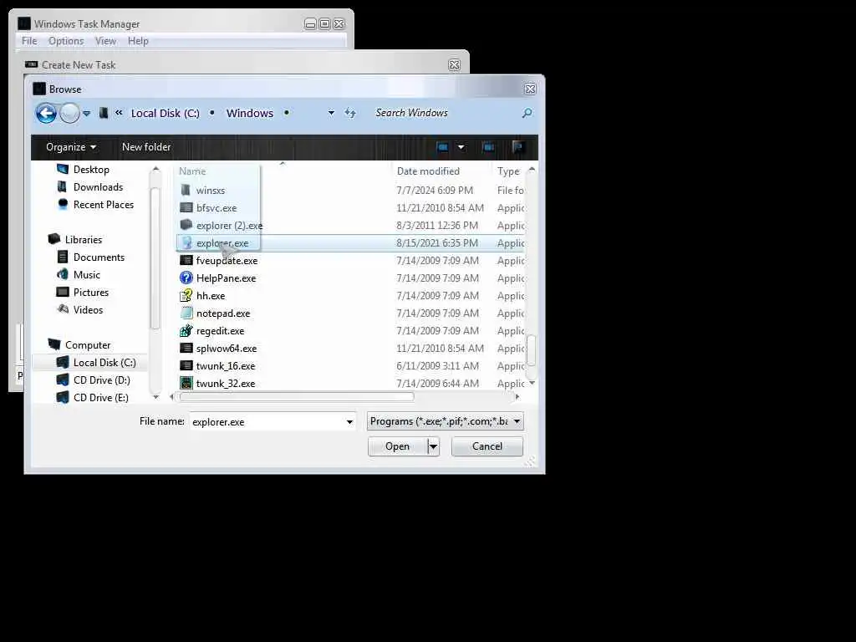Open the File name dropdown arrow

(349, 421)
